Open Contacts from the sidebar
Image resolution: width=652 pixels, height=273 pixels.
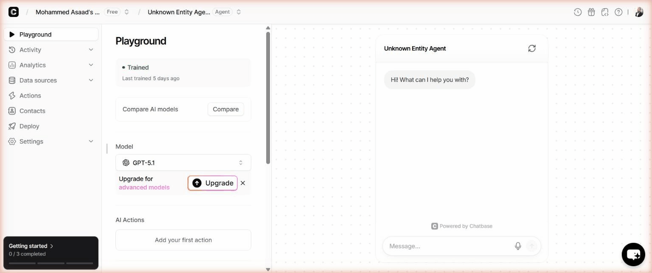click(x=32, y=111)
